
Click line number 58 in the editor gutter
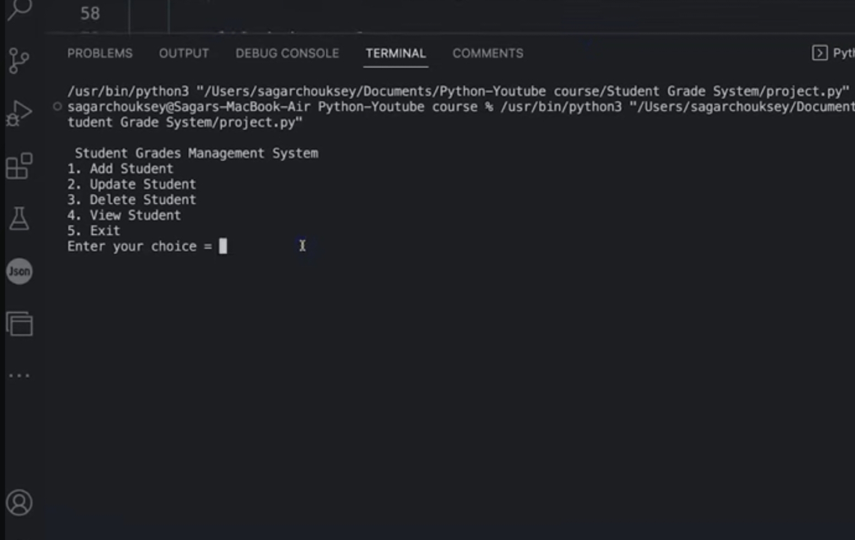click(x=90, y=13)
